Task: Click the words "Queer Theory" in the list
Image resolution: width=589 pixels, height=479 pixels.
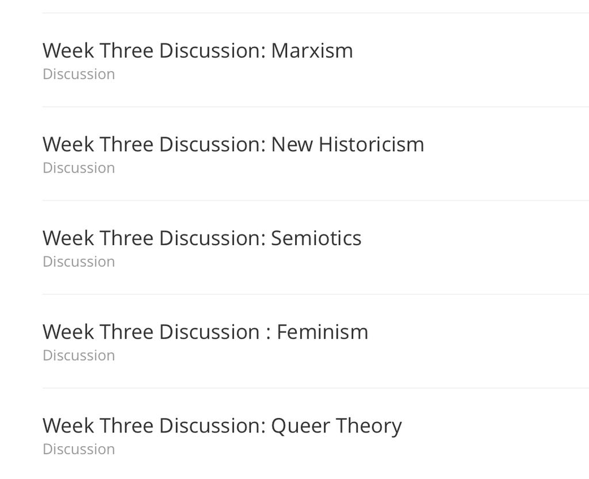Action: pyautogui.click(x=336, y=426)
